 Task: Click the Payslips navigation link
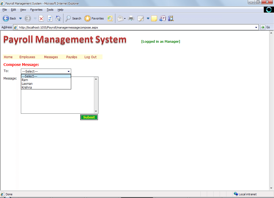[x=72, y=57]
